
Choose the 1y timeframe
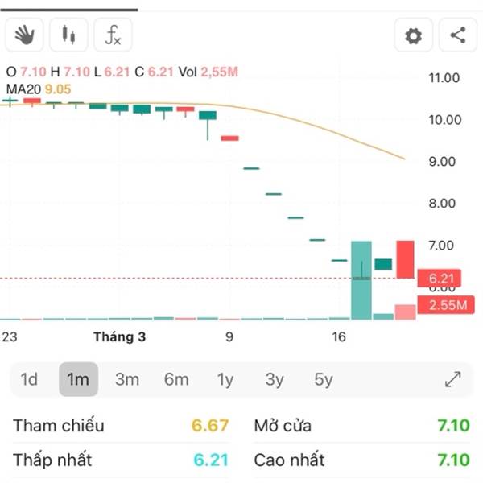click(225, 379)
